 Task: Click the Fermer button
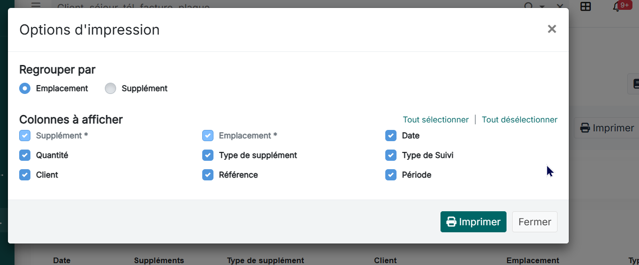[535, 222]
